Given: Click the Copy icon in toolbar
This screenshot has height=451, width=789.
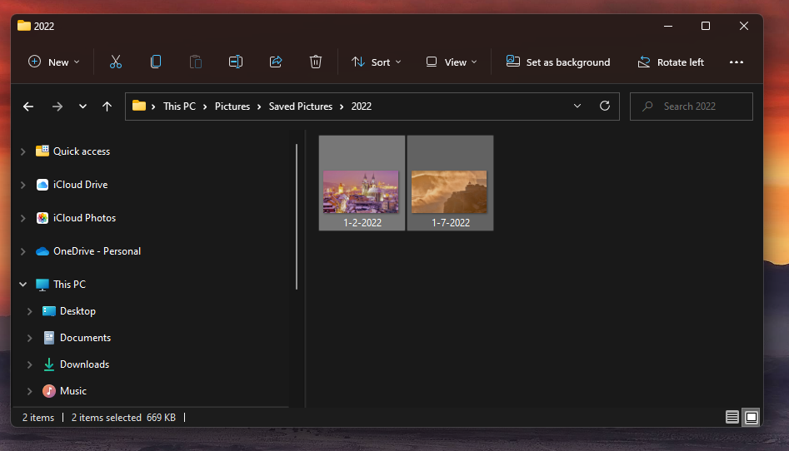Looking at the screenshot, I should (156, 62).
